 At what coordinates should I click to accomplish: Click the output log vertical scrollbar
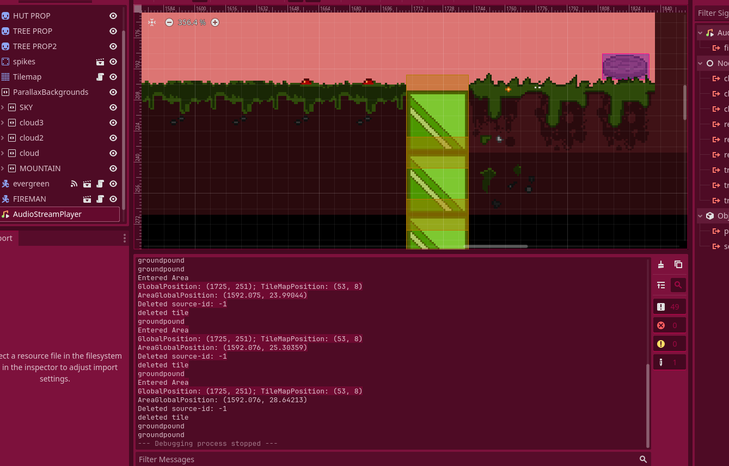click(x=647, y=406)
